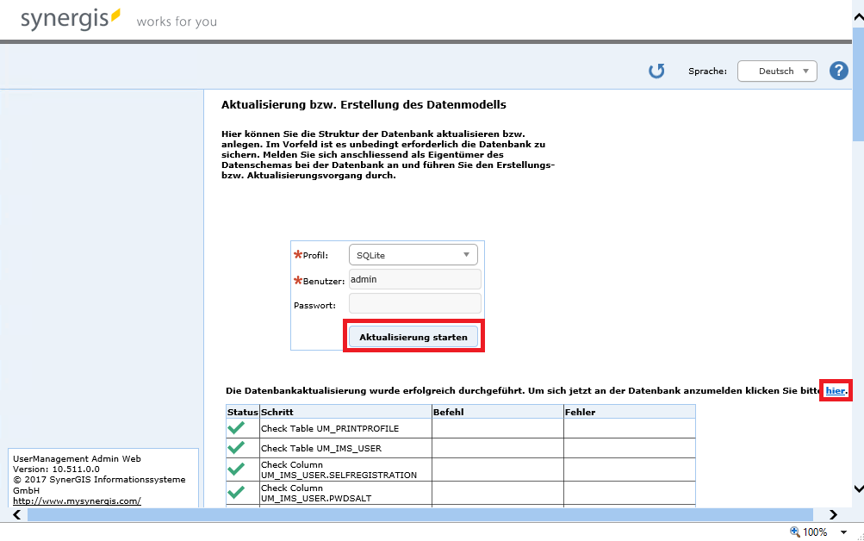Click the Fehler column header

[x=579, y=412]
